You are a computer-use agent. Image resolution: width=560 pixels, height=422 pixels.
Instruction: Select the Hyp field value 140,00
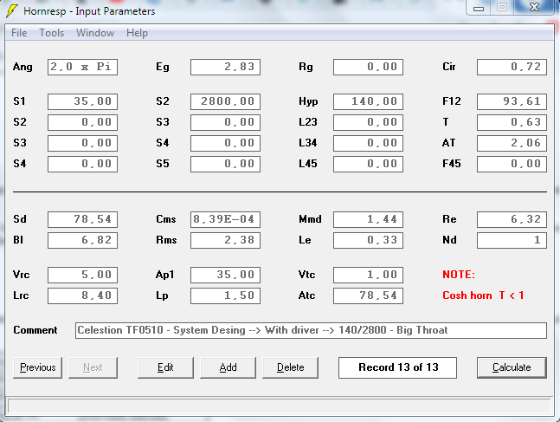[x=368, y=101]
